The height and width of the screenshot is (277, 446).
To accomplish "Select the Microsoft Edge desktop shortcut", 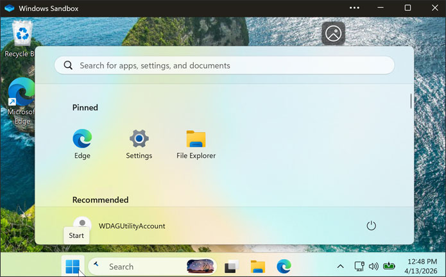I will (x=21, y=101).
